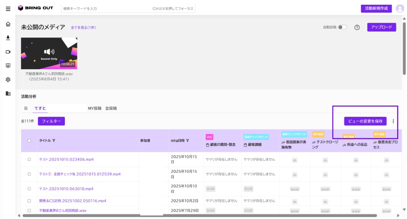This screenshot has height=219, width=407.
Task: Toggle 自動投稿 switch
Action: click(x=342, y=27)
